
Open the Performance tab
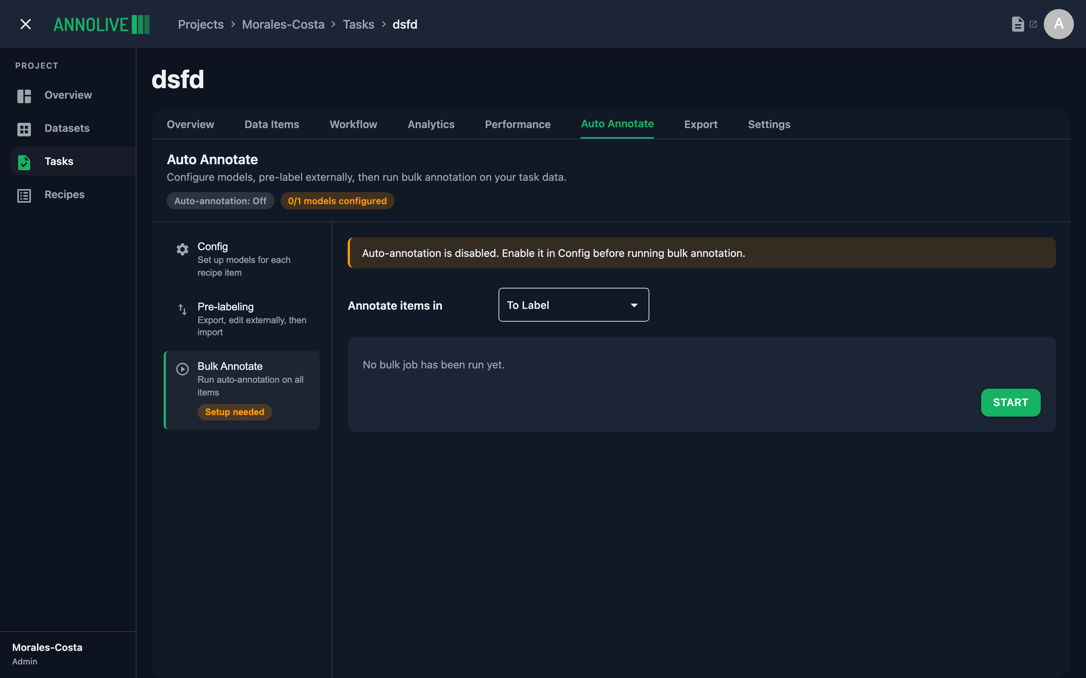tap(517, 124)
